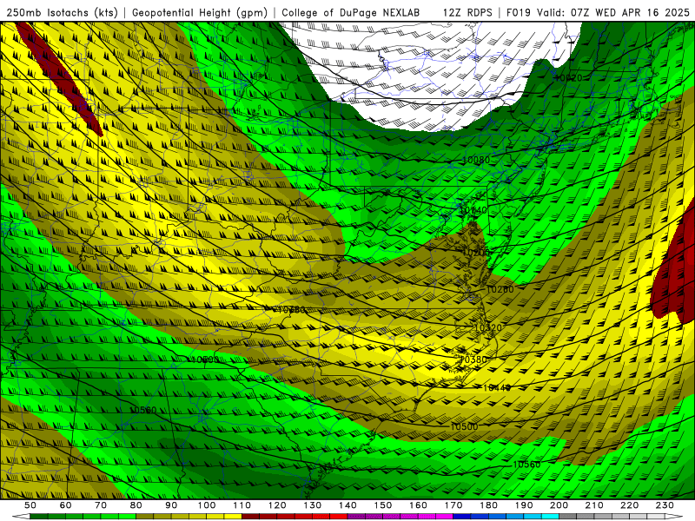This screenshot has height=521, width=695.
Task: Click the 230 color scale label
Action: click(665, 505)
